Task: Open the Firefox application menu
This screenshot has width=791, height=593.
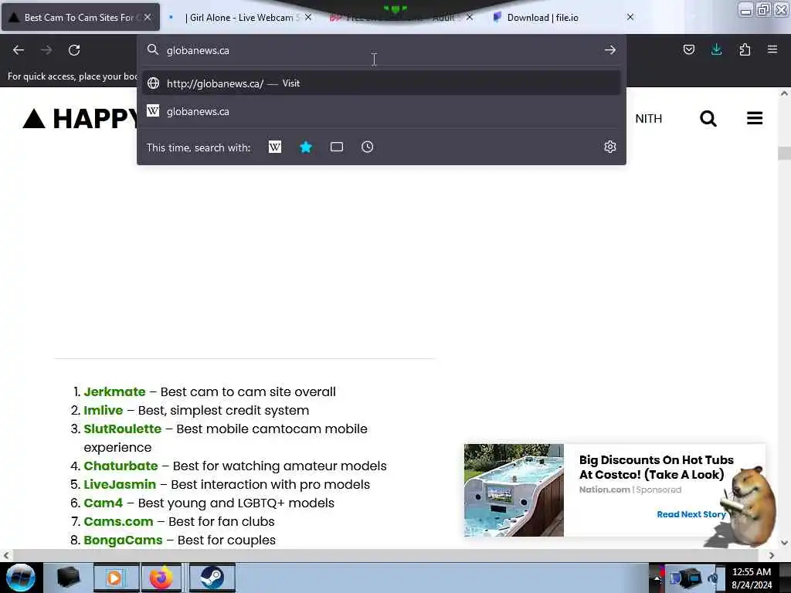Action: [x=772, y=49]
